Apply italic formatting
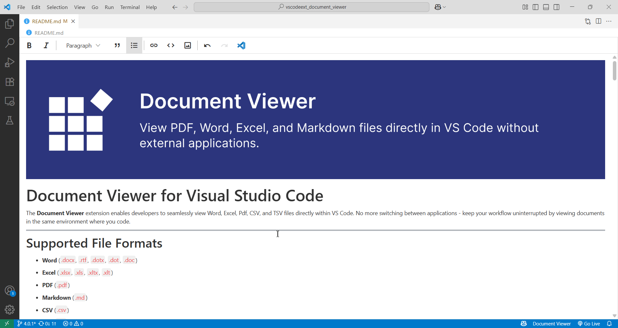The height and width of the screenshot is (328, 618). point(46,46)
